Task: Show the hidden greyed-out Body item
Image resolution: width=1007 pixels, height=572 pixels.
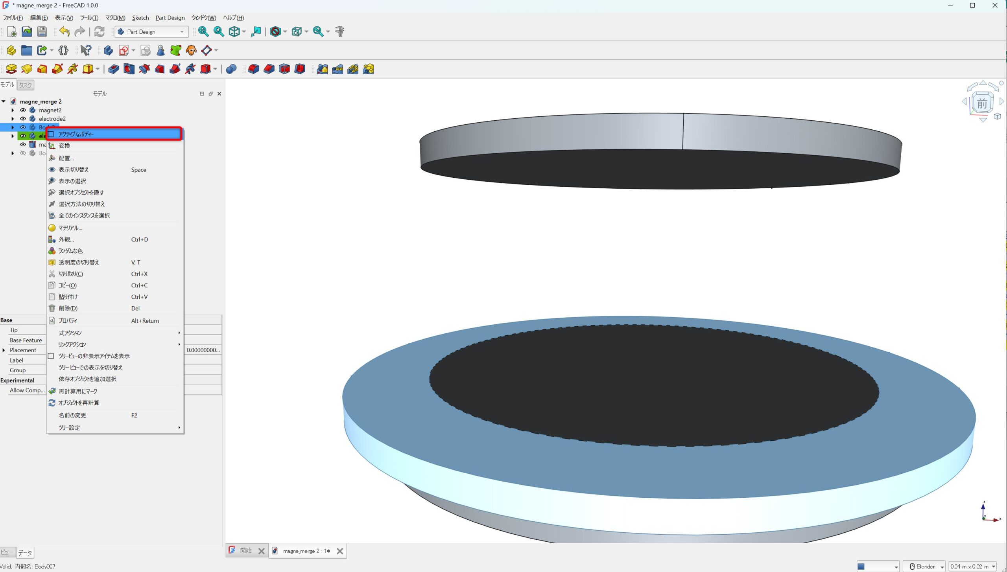Action: [x=23, y=153]
